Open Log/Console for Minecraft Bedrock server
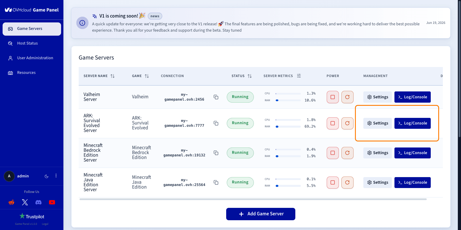Image resolution: width=461 pixels, height=230 pixels. pos(413,153)
